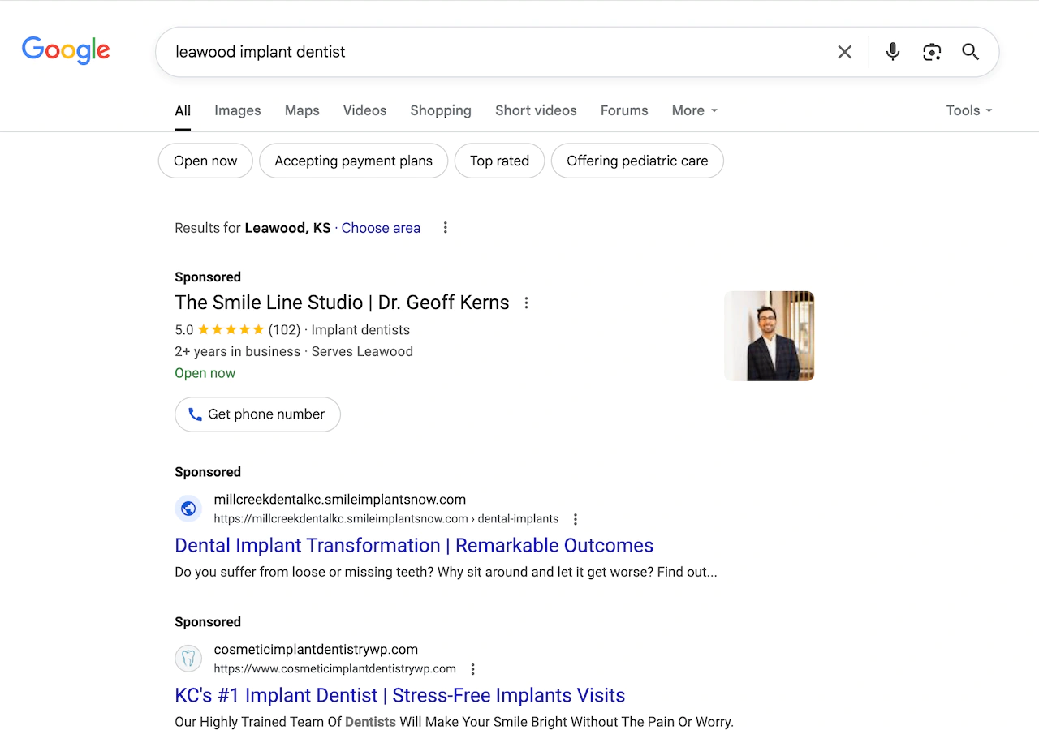The image size is (1039, 730).
Task: Click the 'Implant dentists' category text
Action: pos(360,330)
